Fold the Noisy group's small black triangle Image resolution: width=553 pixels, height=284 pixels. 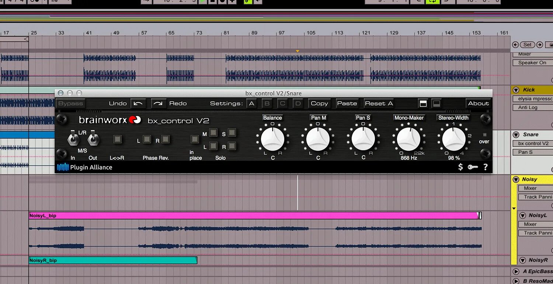[514, 208]
